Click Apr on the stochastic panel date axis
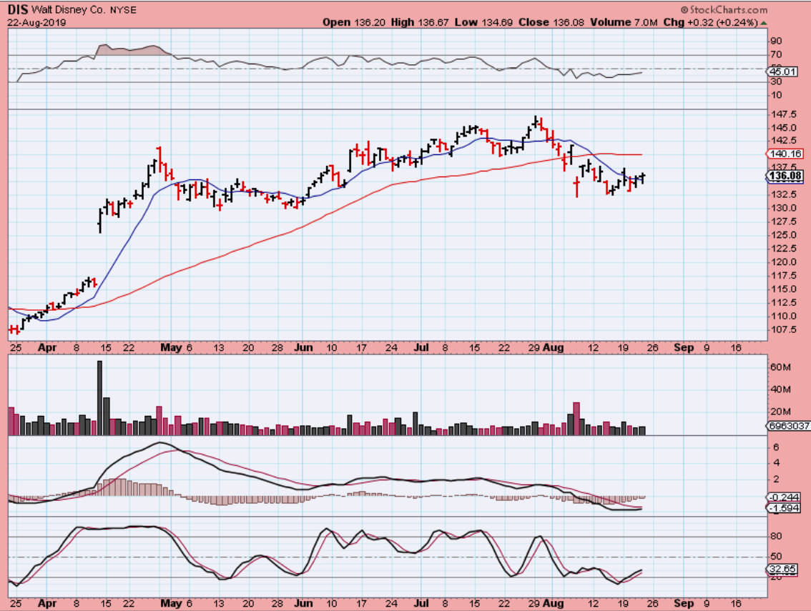 point(47,603)
